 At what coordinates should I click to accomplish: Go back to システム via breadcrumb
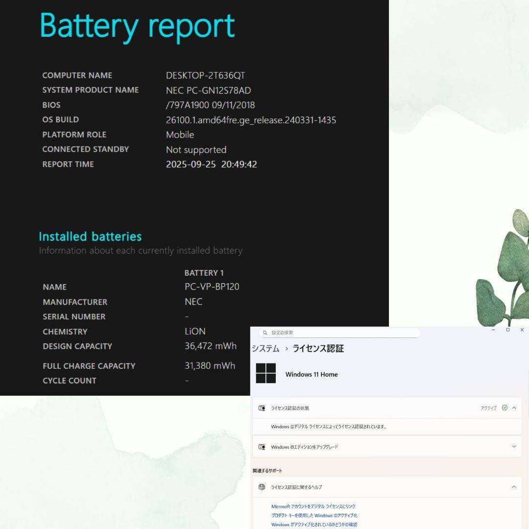265,348
